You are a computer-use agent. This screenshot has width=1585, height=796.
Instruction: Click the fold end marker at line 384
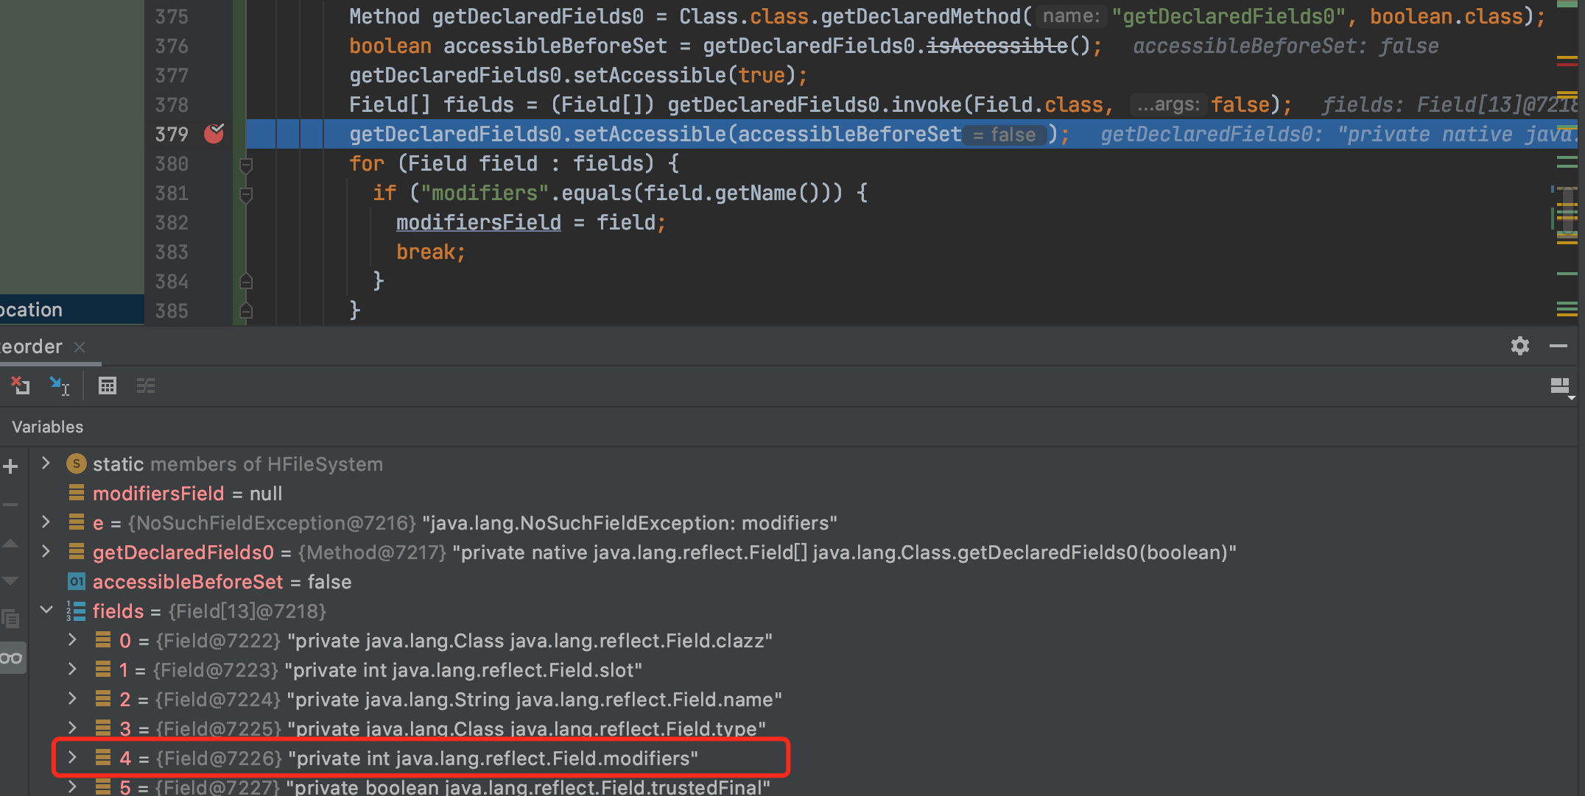pos(247,281)
